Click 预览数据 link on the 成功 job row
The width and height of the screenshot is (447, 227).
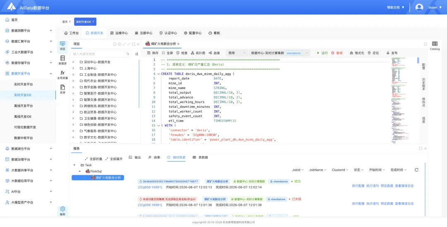[387, 186]
